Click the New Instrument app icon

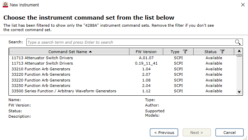coord(5,5)
